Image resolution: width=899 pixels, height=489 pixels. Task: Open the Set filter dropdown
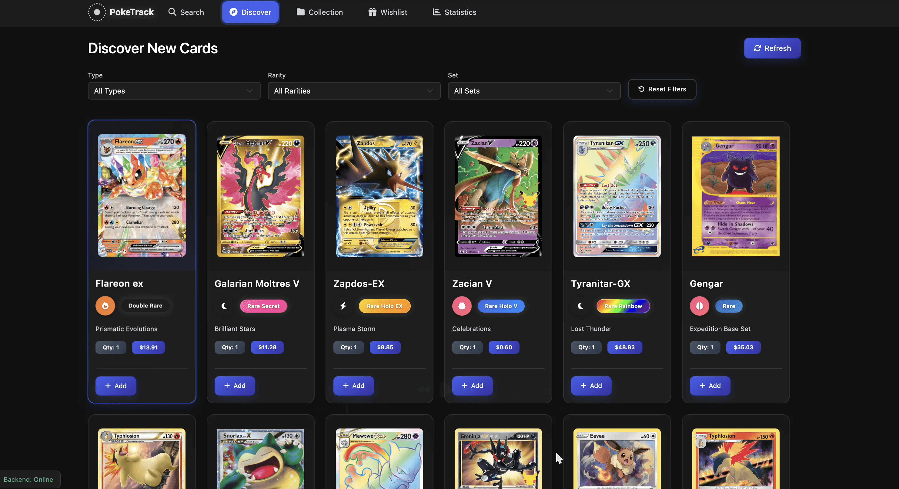[534, 91]
